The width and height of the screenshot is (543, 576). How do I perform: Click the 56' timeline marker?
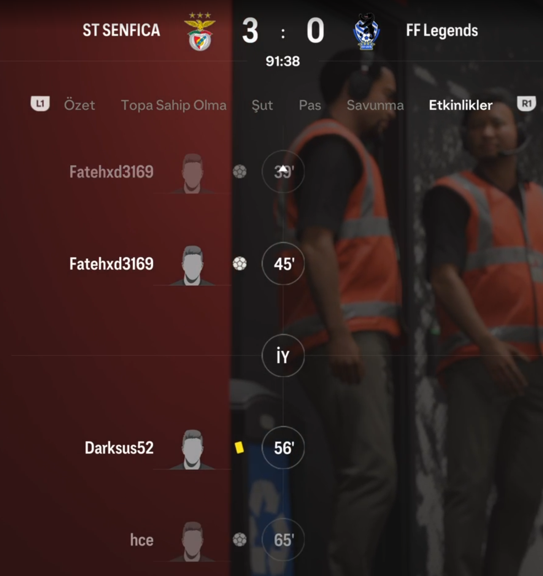tap(283, 447)
